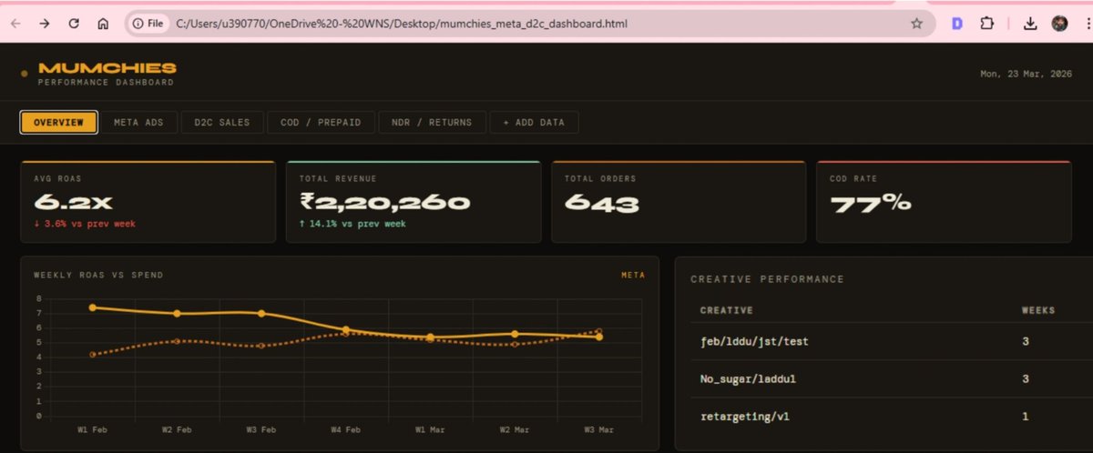Screen dimensions: 1093x453
Task: Open the user profile avatar
Action: (x=1059, y=24)
